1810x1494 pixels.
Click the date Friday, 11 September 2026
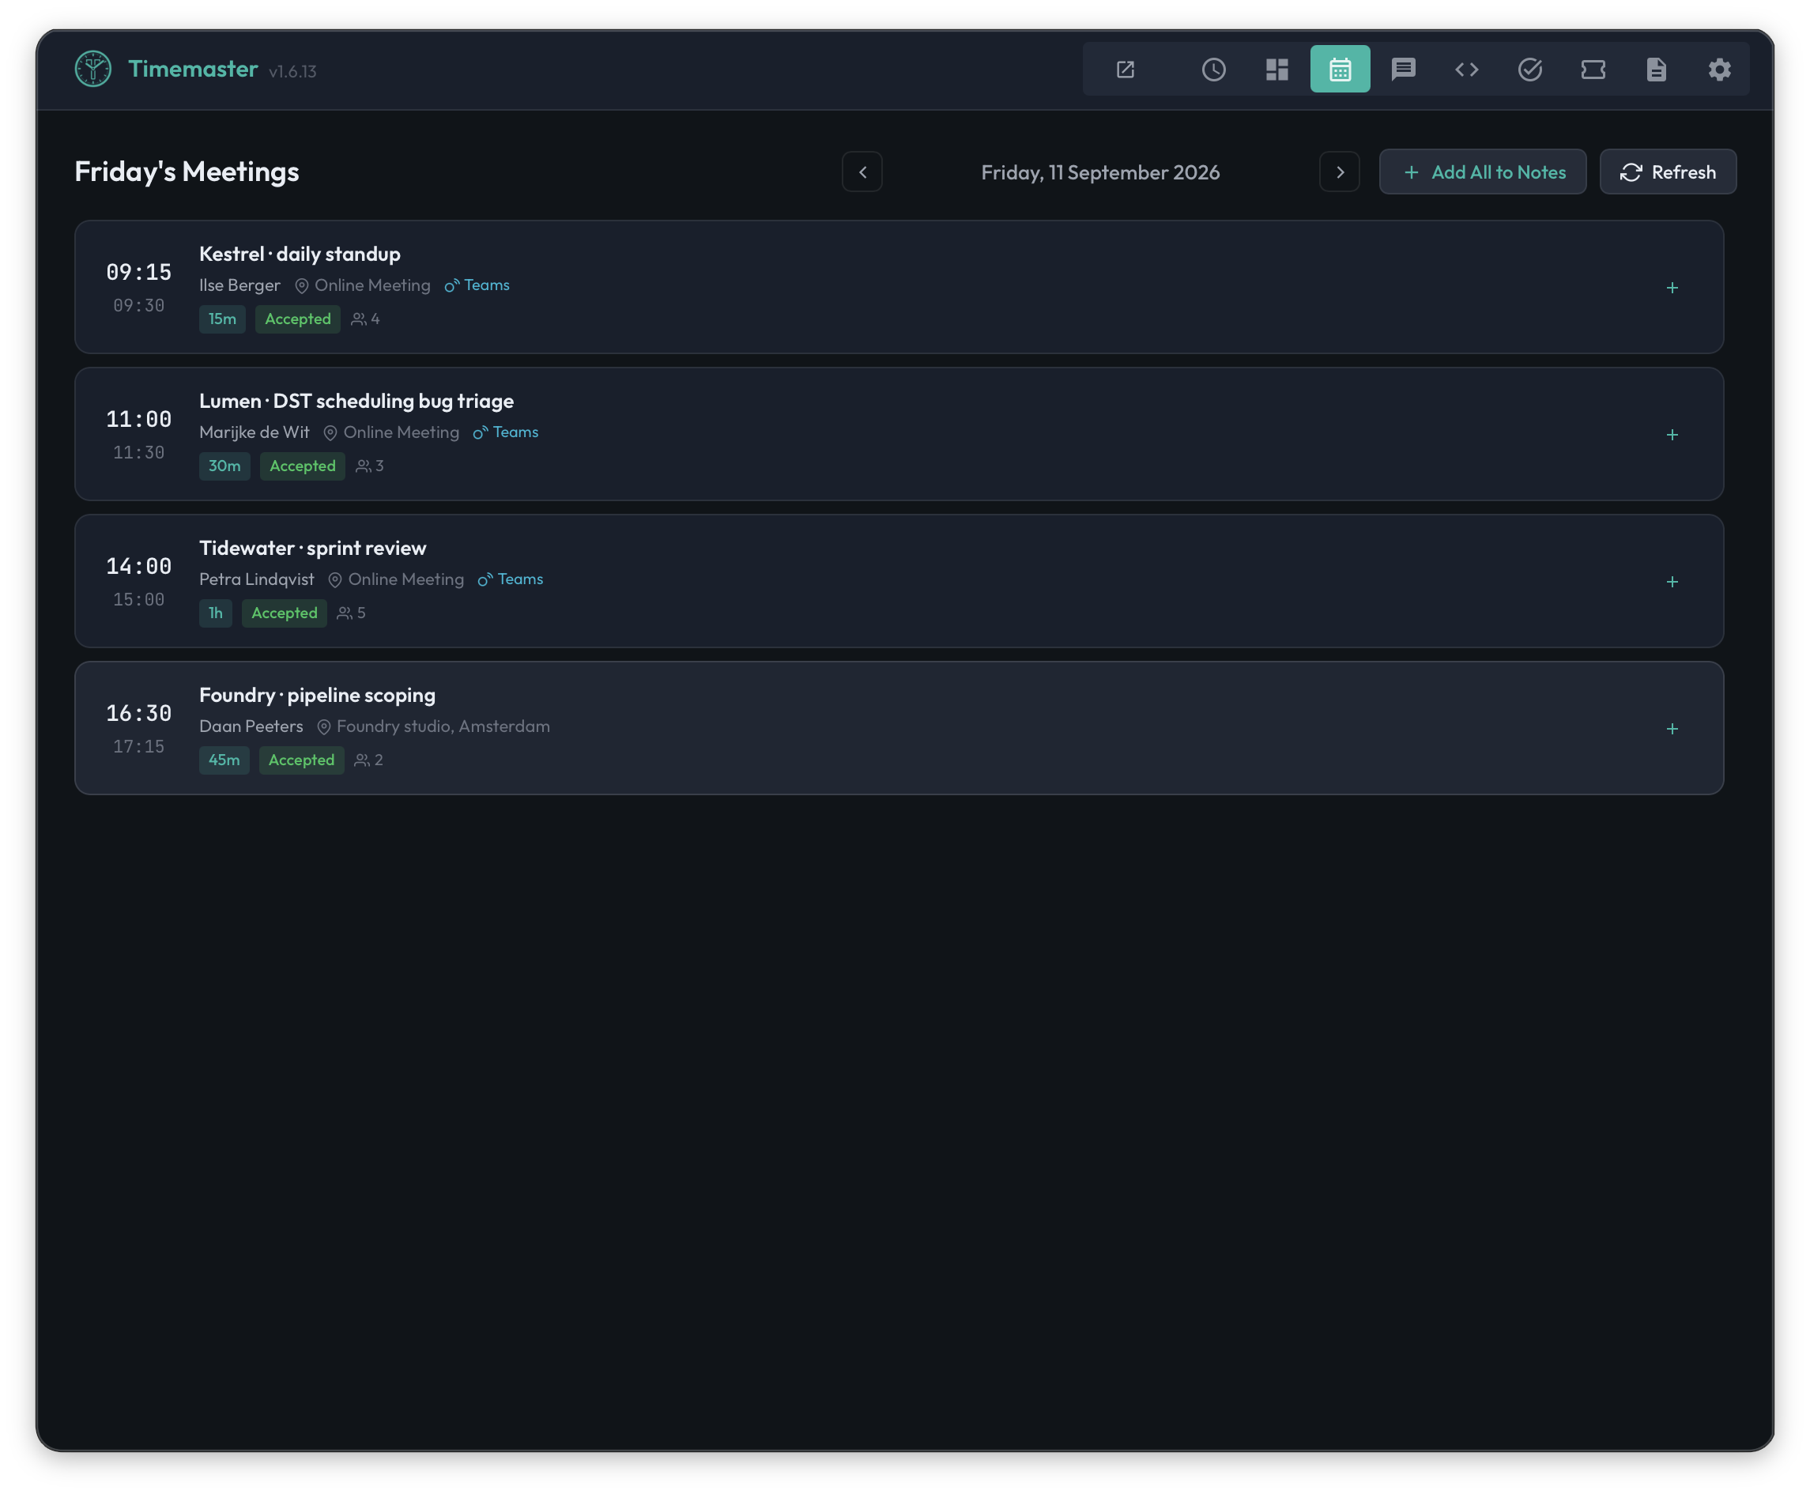tap(1100, 172)
